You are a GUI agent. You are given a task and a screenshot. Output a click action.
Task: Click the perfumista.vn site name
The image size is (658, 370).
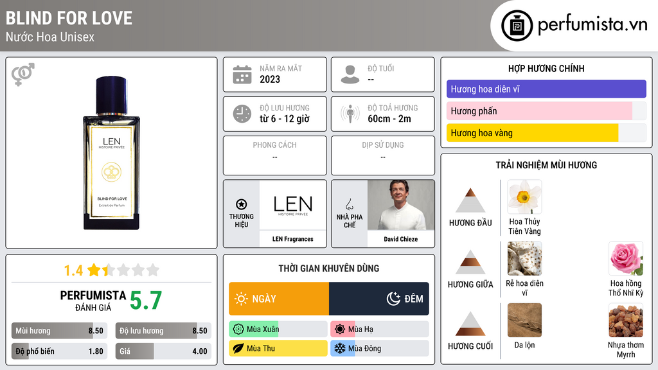point(592,24)
